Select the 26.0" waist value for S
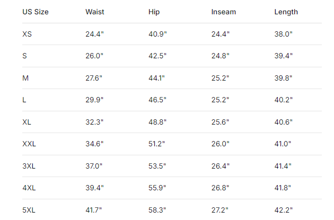This screenshot has height=220, width=334. click(94, 56)
